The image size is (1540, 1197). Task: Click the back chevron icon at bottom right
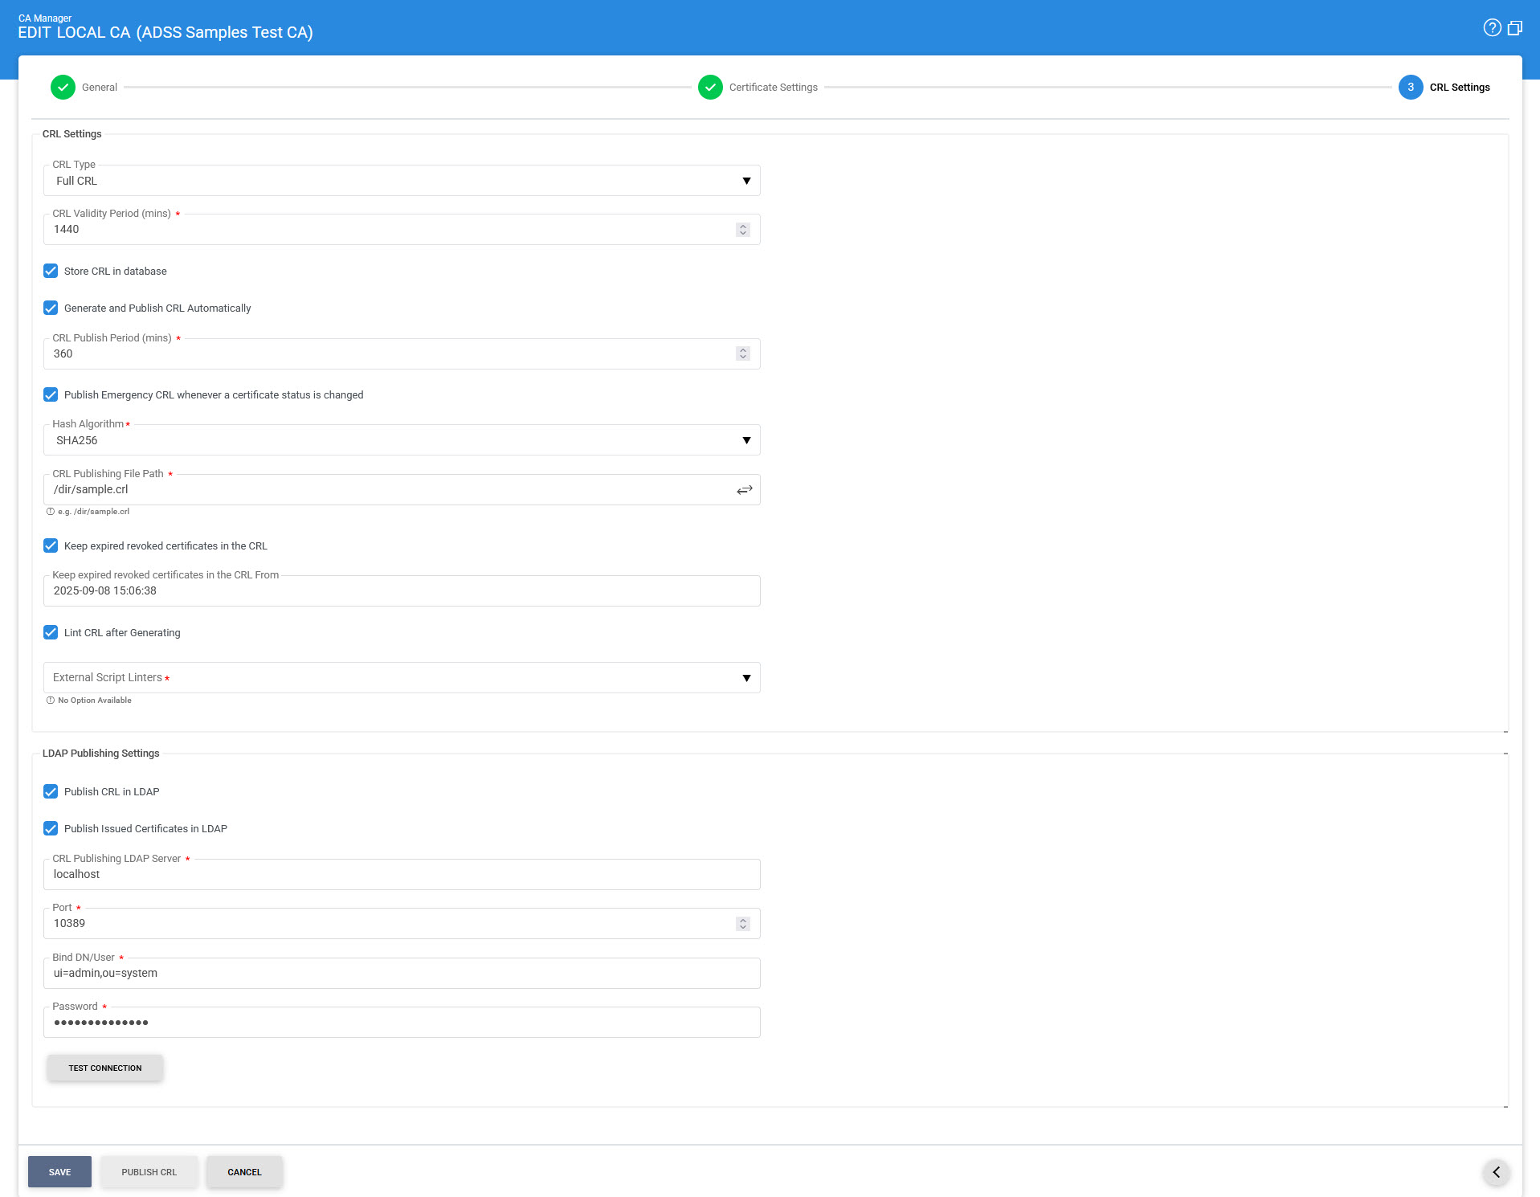click(1496, 1172)
